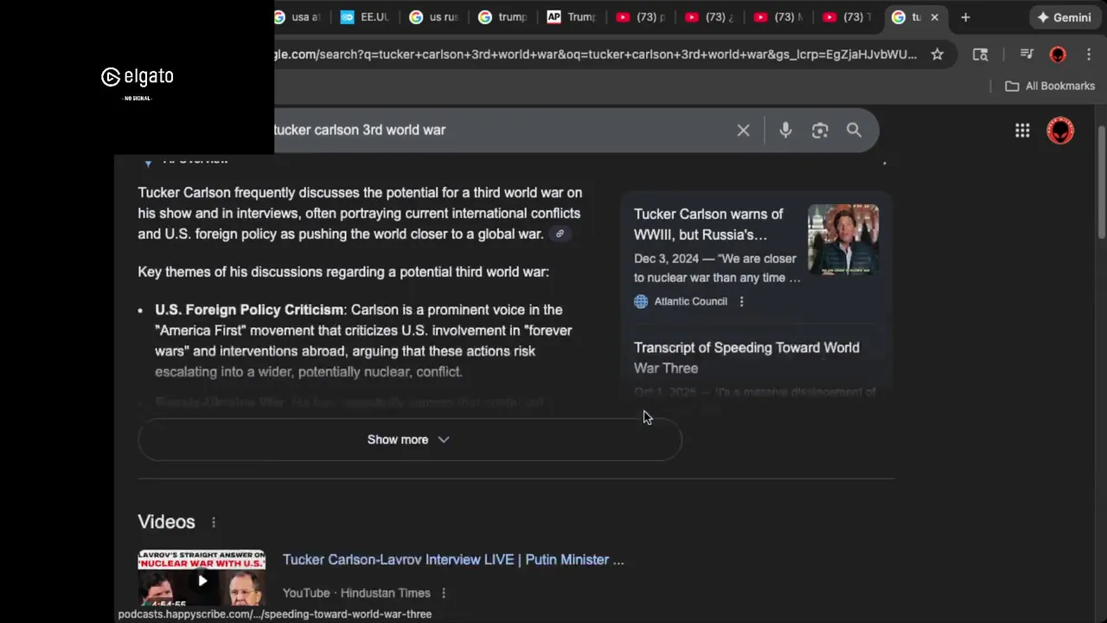Switch to the YouTube "(73) T" tab
The height and width of the screenshot is (623, 1107).
tap(848, 17)
